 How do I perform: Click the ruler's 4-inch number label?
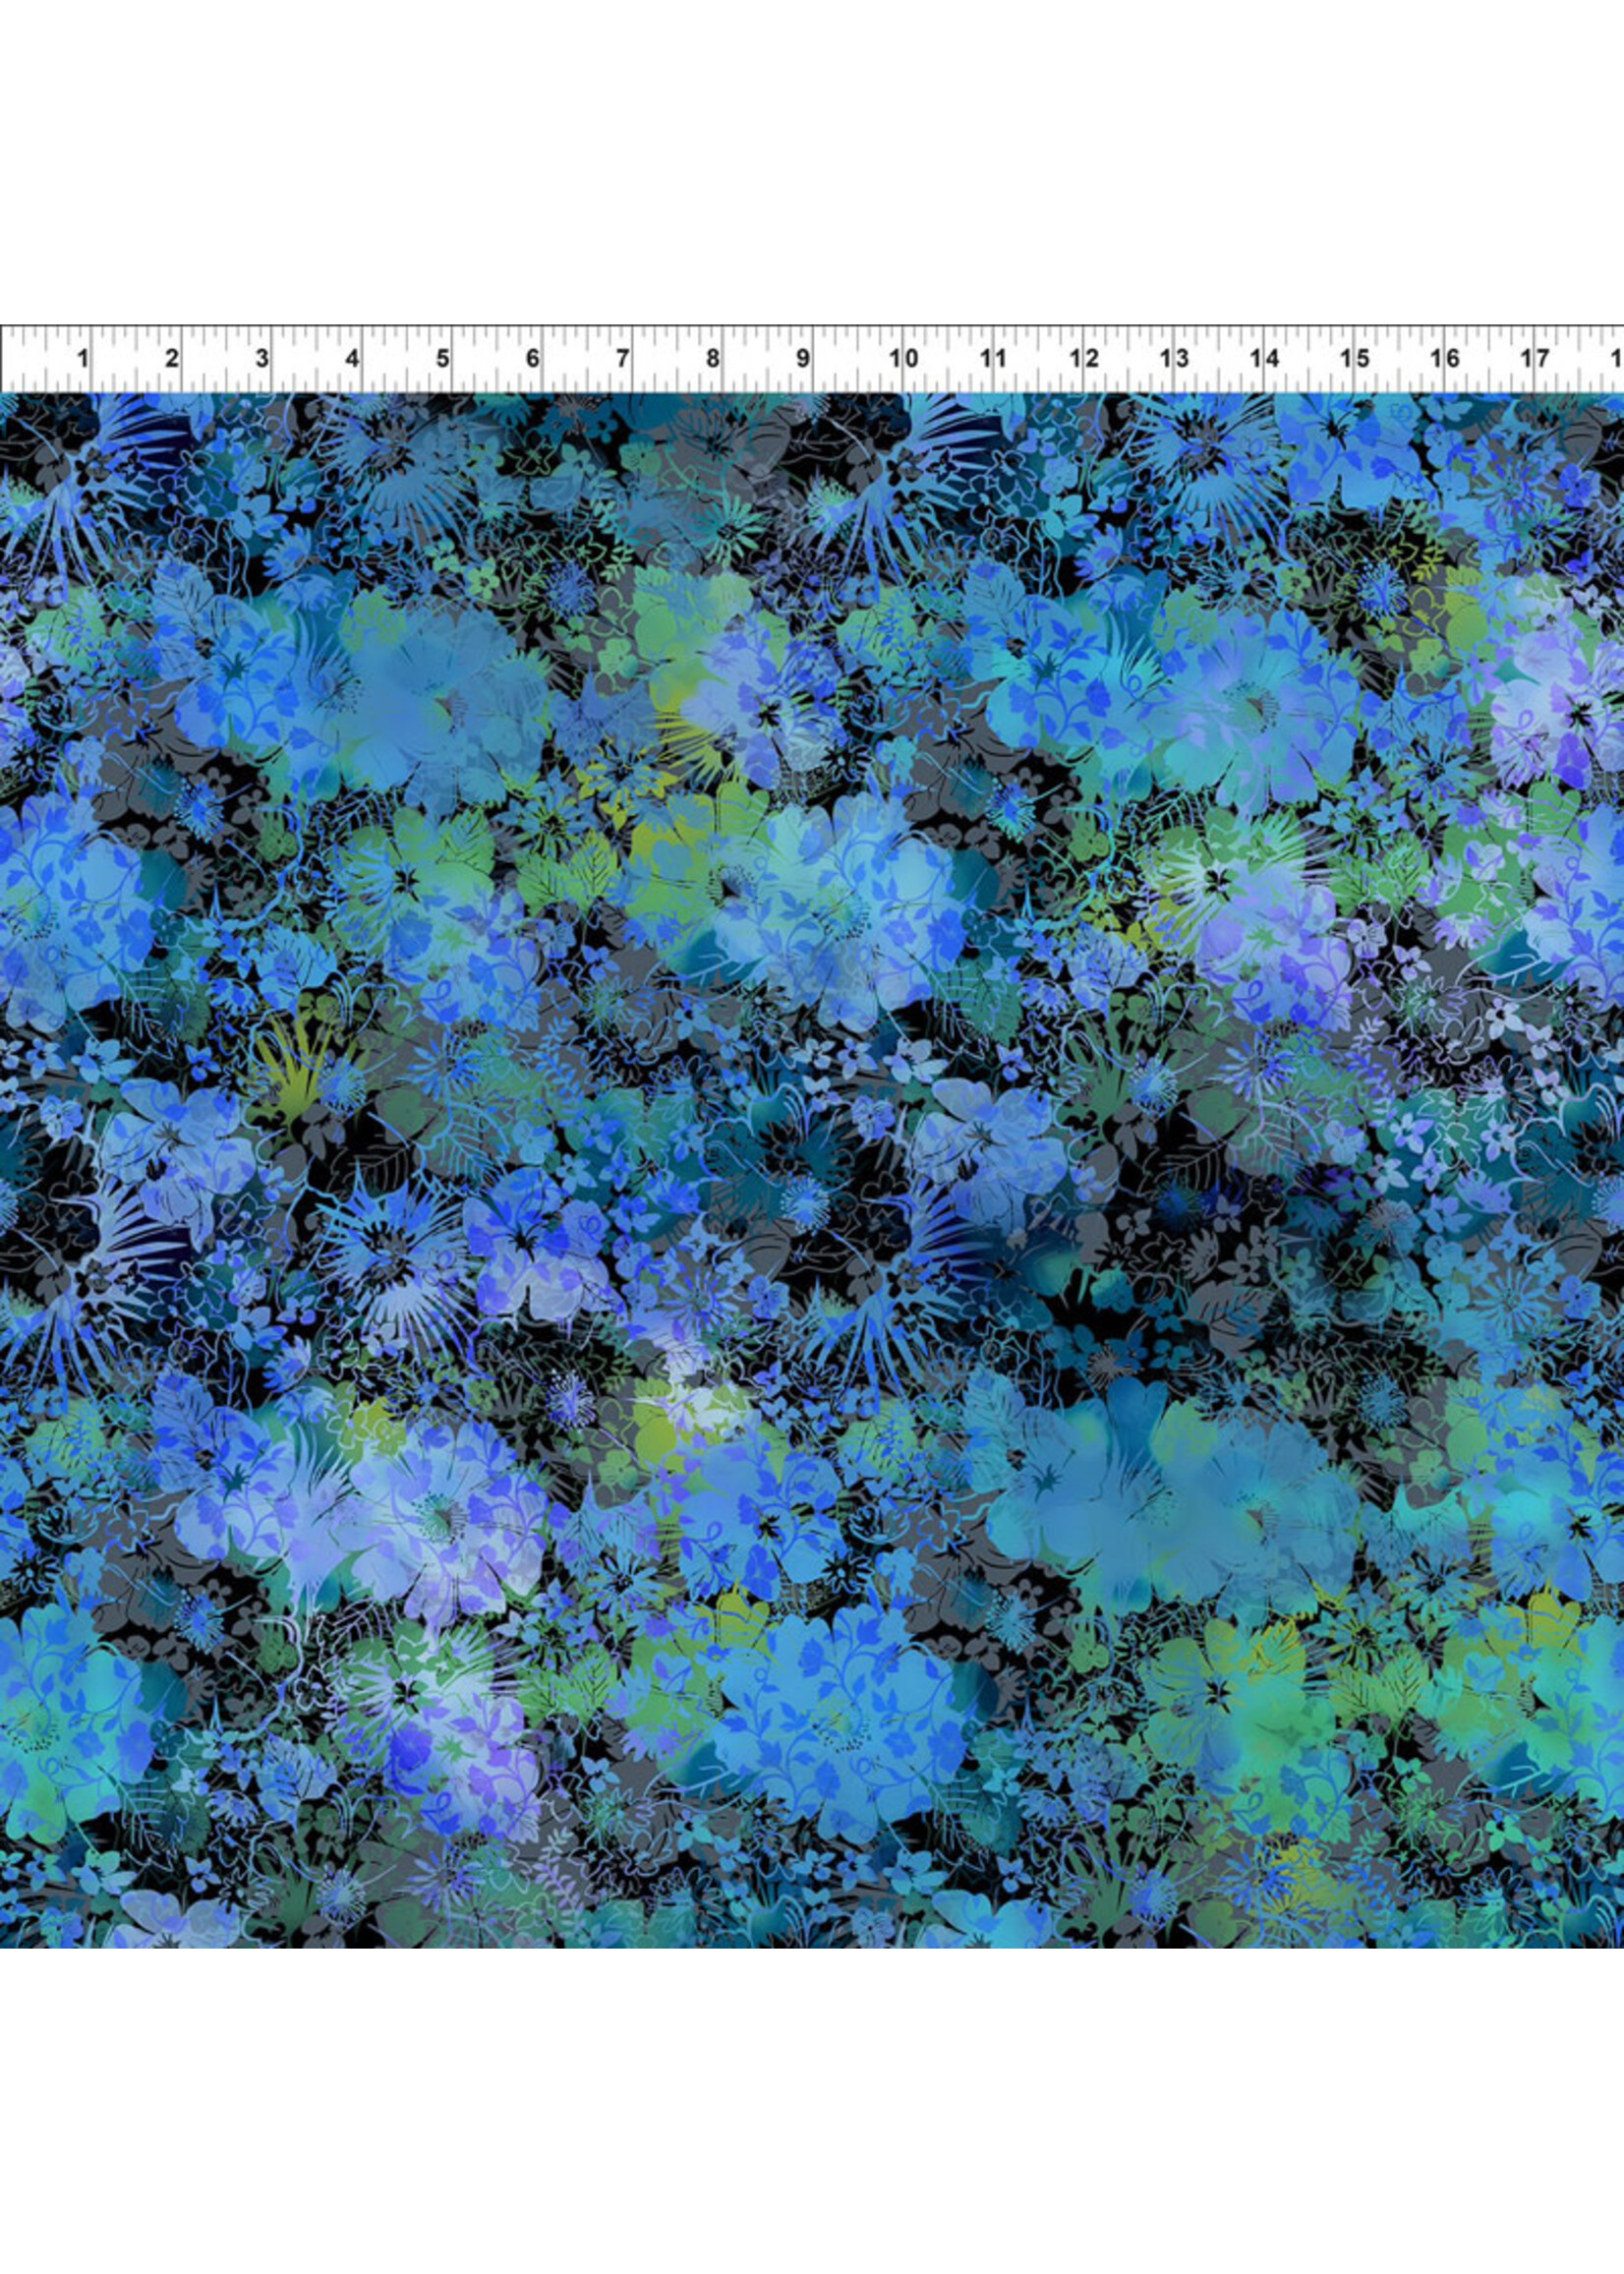(352, 357)
